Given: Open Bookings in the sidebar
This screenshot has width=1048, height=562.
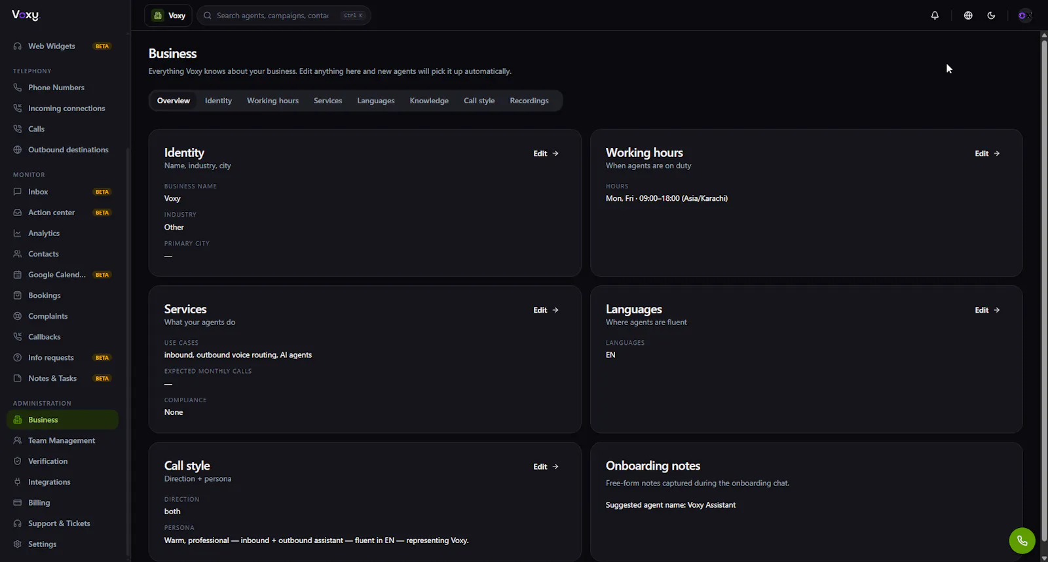Looking at the screenshot, I should [x=62, y=296].
